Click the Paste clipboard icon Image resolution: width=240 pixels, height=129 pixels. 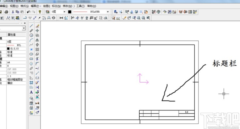click(22, 12)
